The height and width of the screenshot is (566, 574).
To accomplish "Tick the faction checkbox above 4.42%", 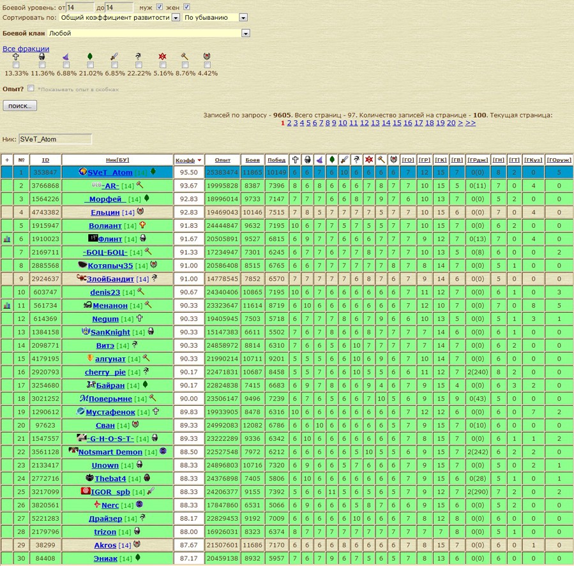I will [x=208, y=64].
